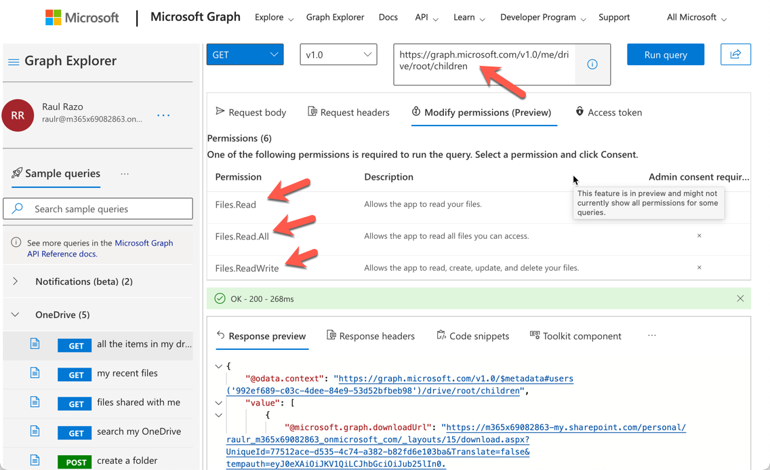Run the 'search my OneDrive' sample query
Image resolution: width=770 pixels, height=470 pixels.
point(98,432)
